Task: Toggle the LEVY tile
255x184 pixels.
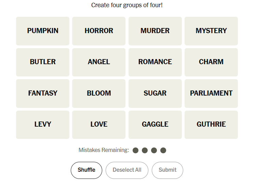Action: click(43, 125)
